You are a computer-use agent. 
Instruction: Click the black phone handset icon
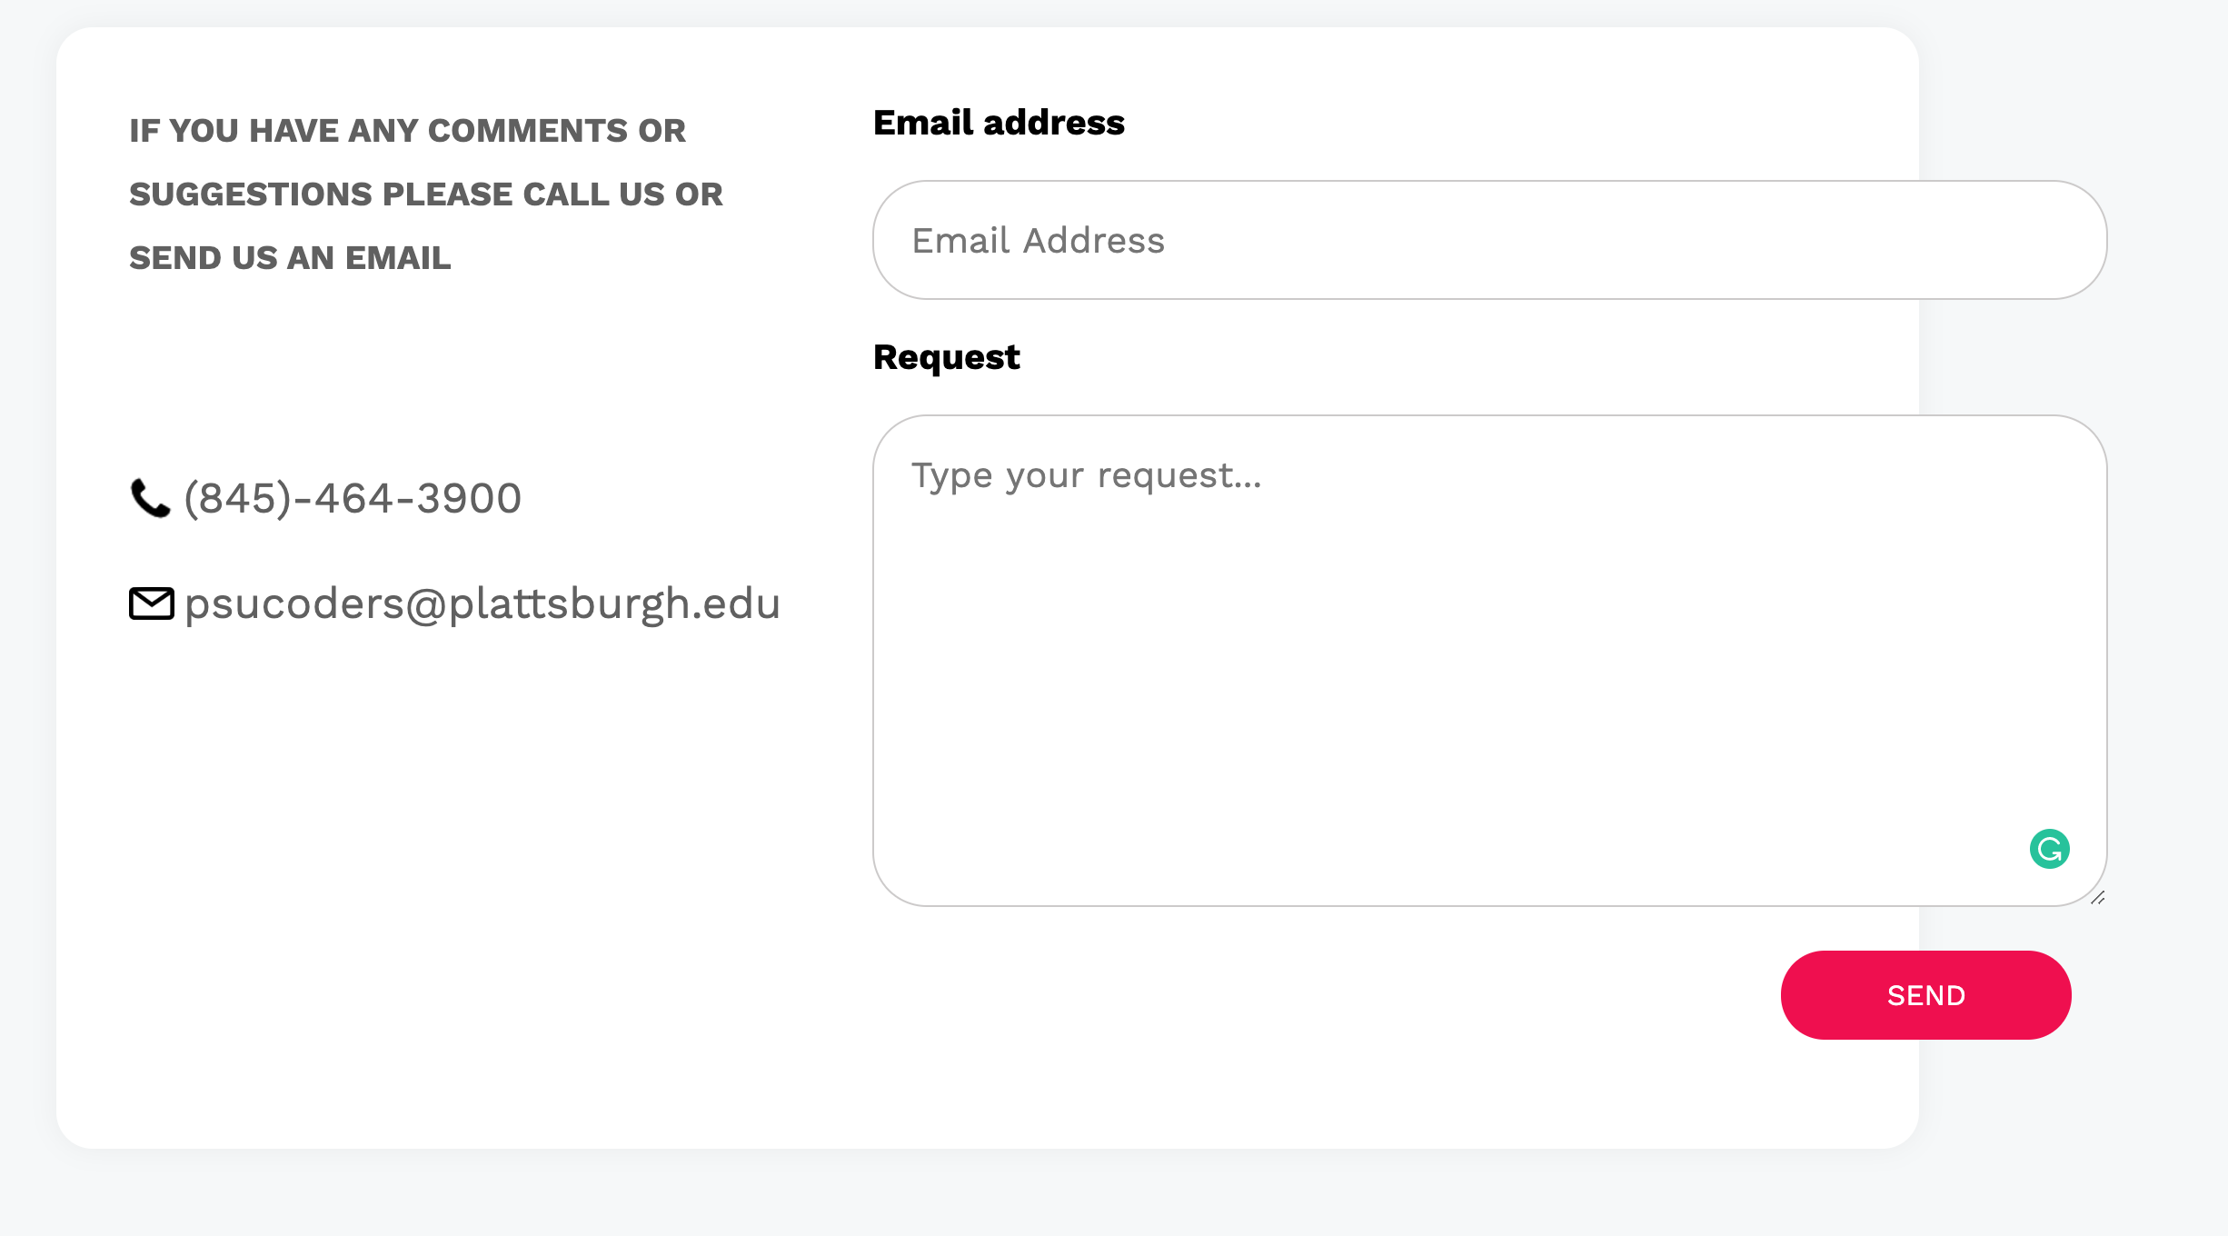point(150,498)
